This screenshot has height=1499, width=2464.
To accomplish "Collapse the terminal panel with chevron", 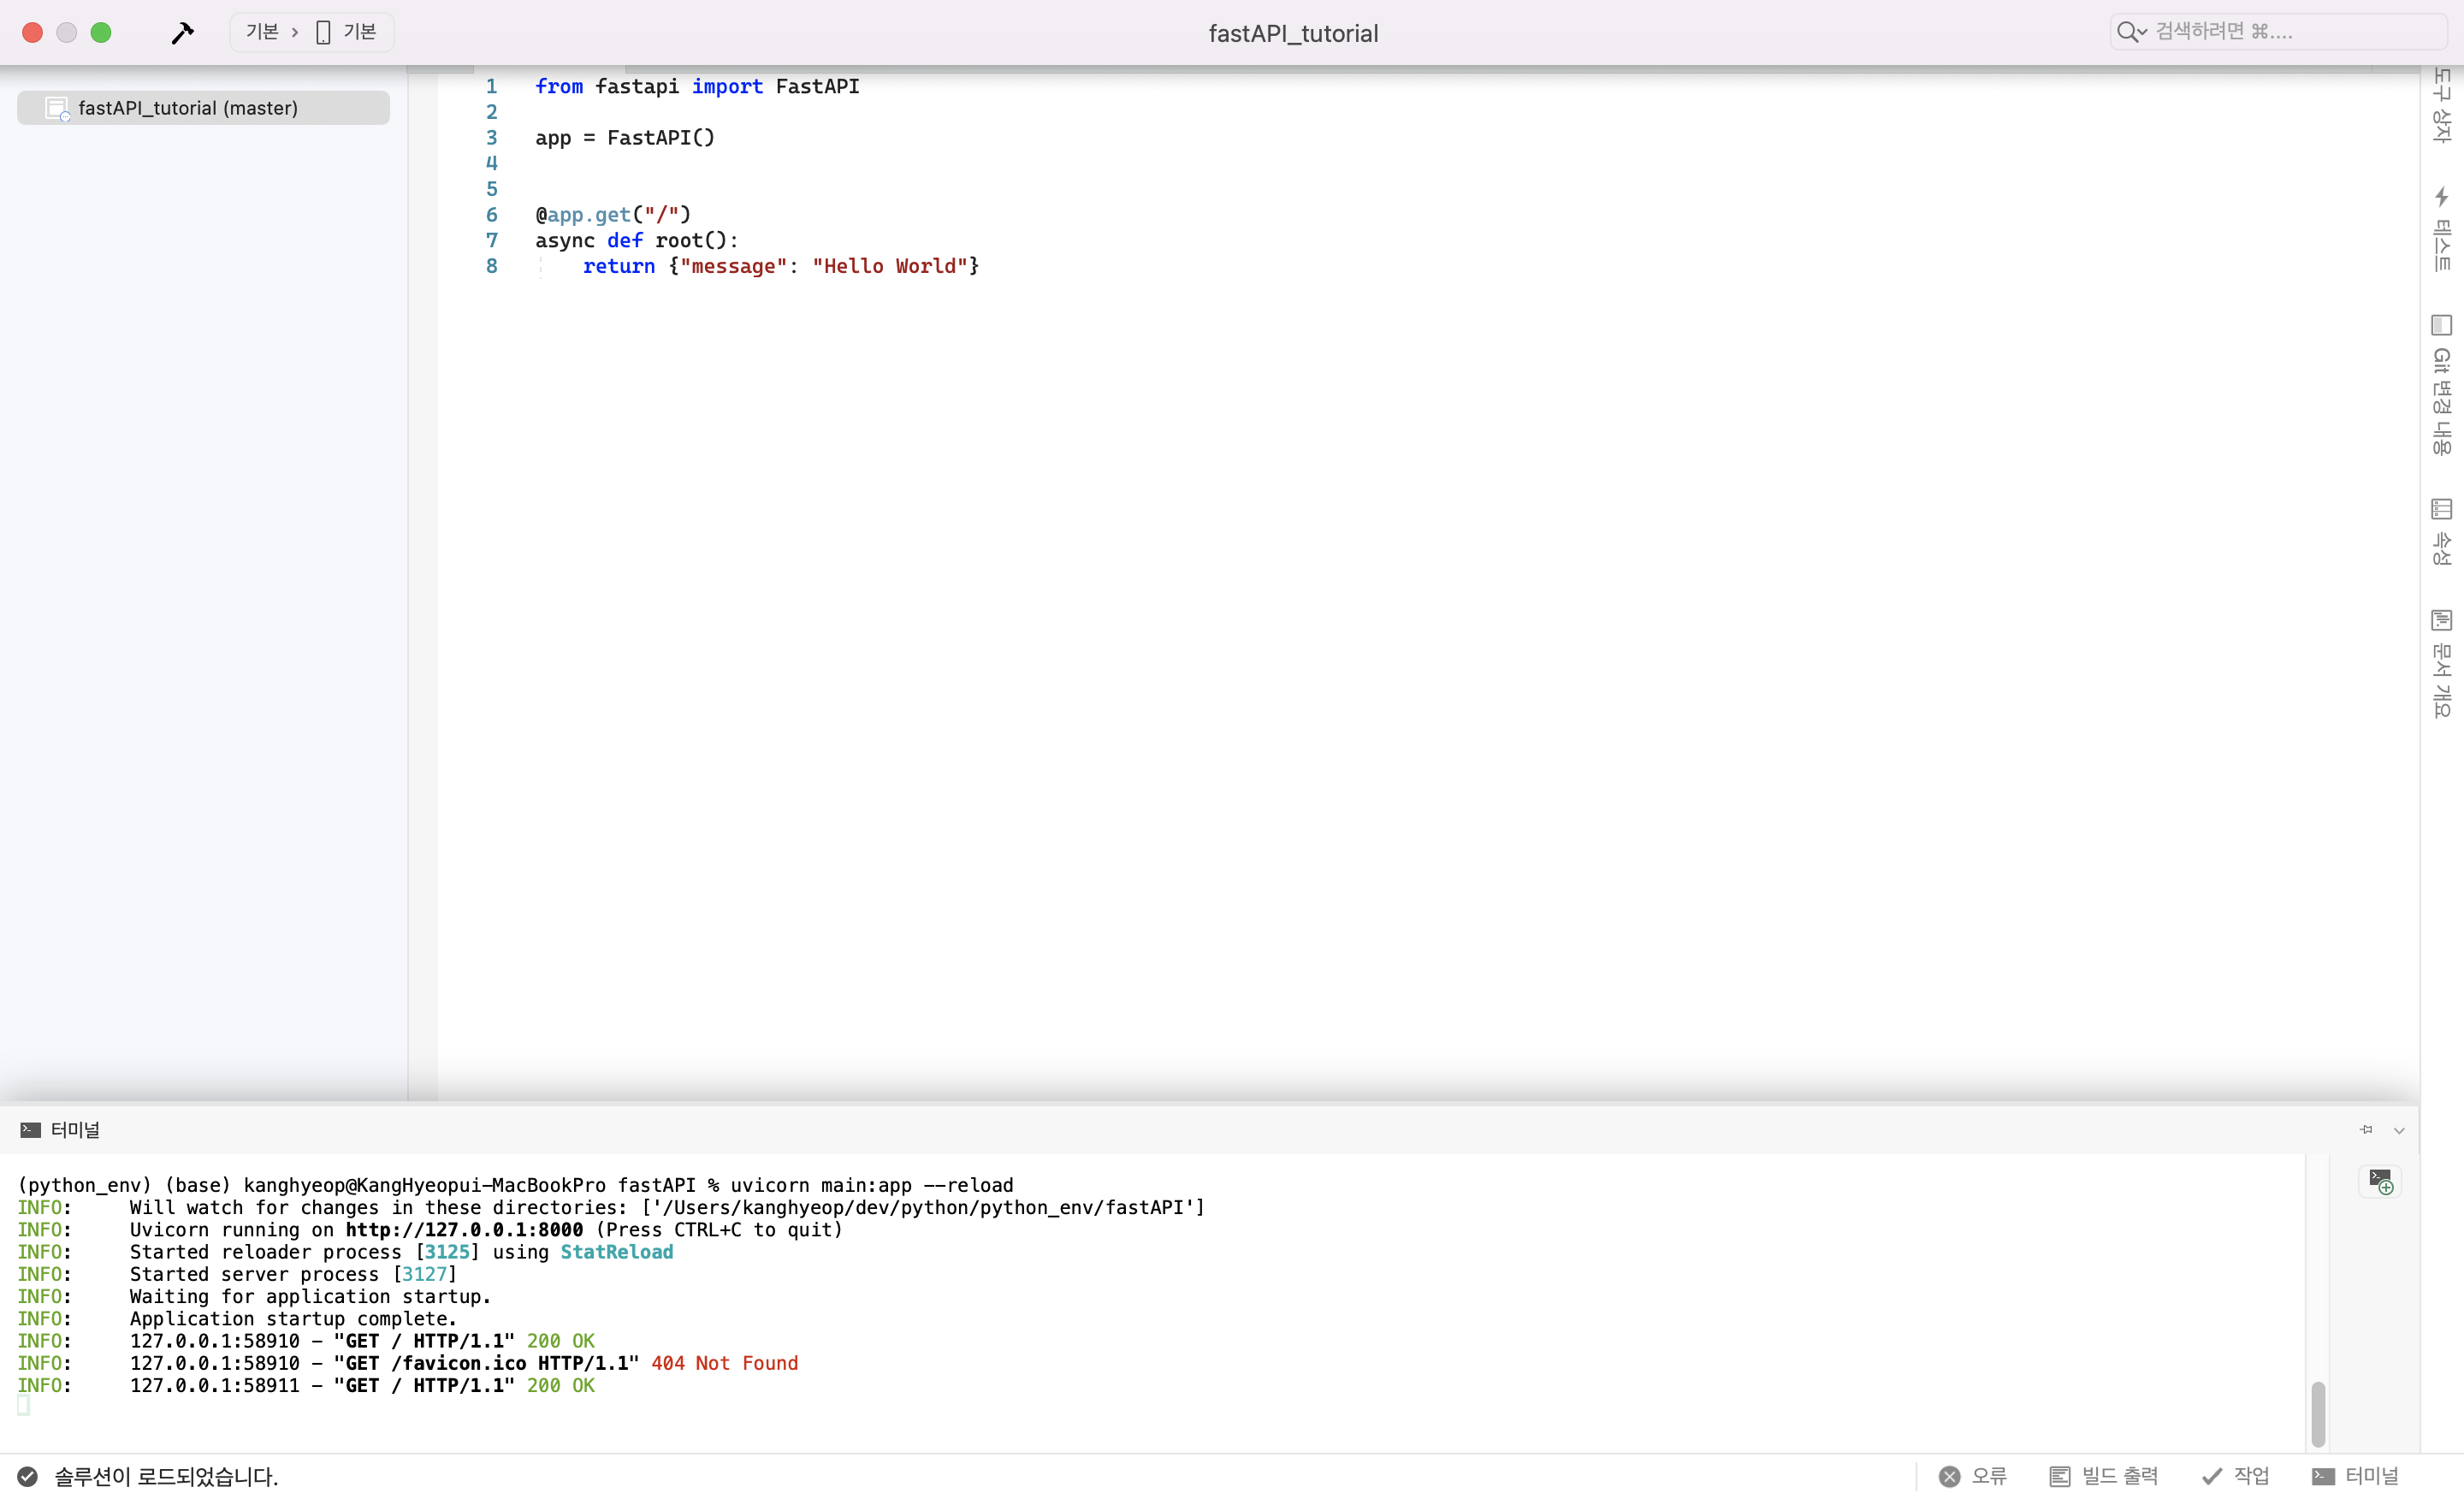I will [2399, 1130].
